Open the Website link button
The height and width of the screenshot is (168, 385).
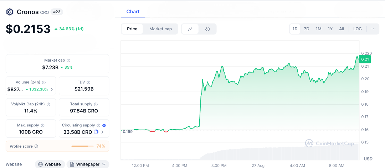[x=50, y=164]
